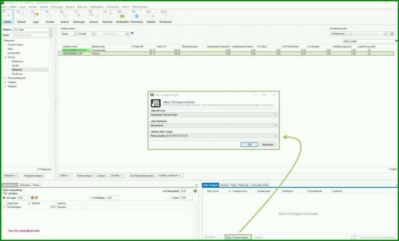Open the Suche category dropdown
The height and width of the screenshot is (241, 399).
pyautogui.click(x=50, y=35)
